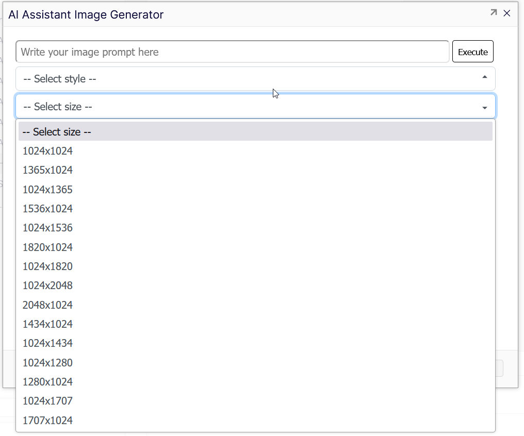Select size 1820x1024
524x436 pixels.
point(255,247)
